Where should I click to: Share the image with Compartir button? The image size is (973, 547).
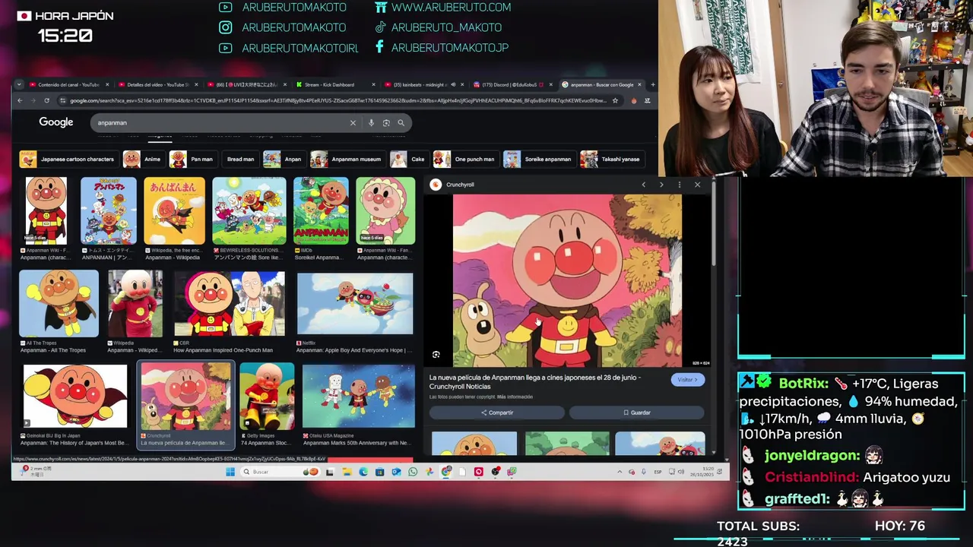[x=497, y=413]
